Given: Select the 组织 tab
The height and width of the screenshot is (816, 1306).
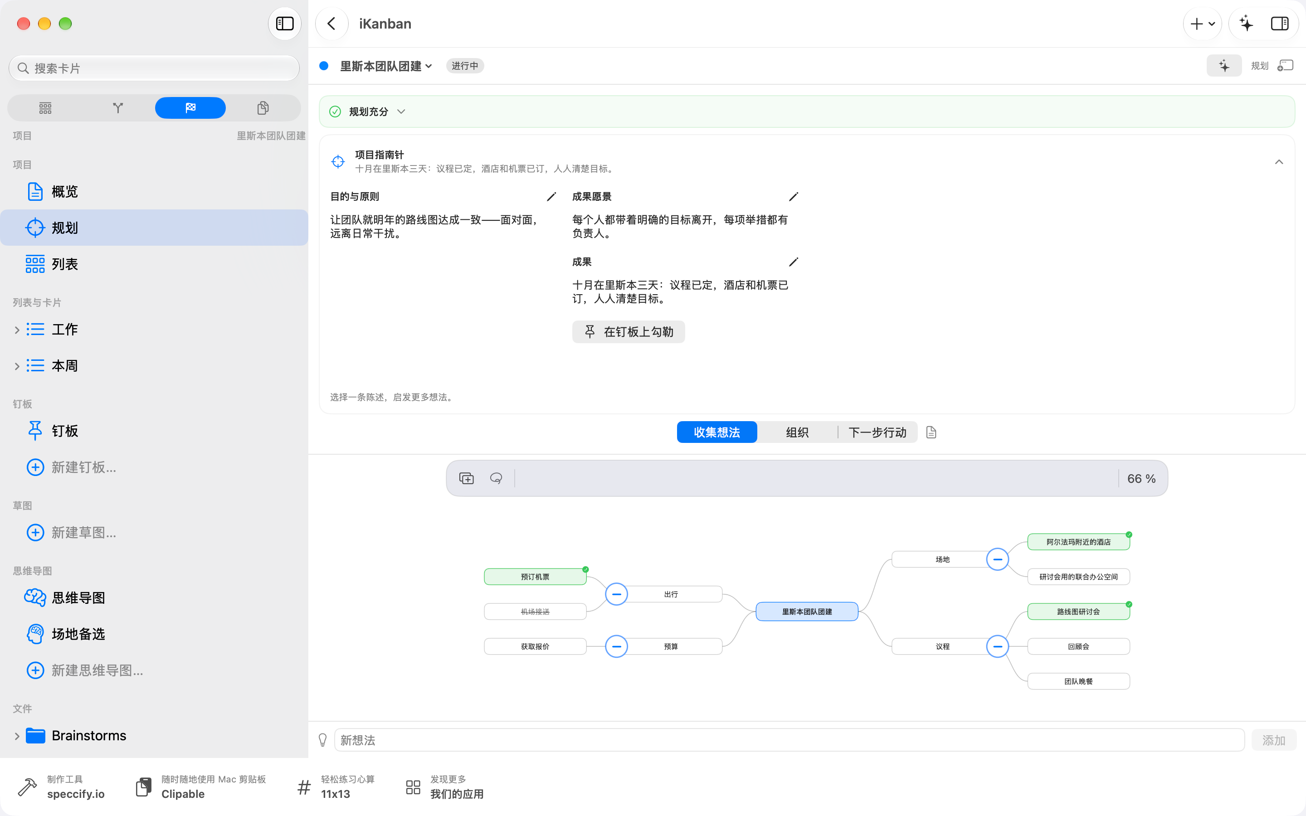Looking at the screenshot, I should (x=797, y=432).
